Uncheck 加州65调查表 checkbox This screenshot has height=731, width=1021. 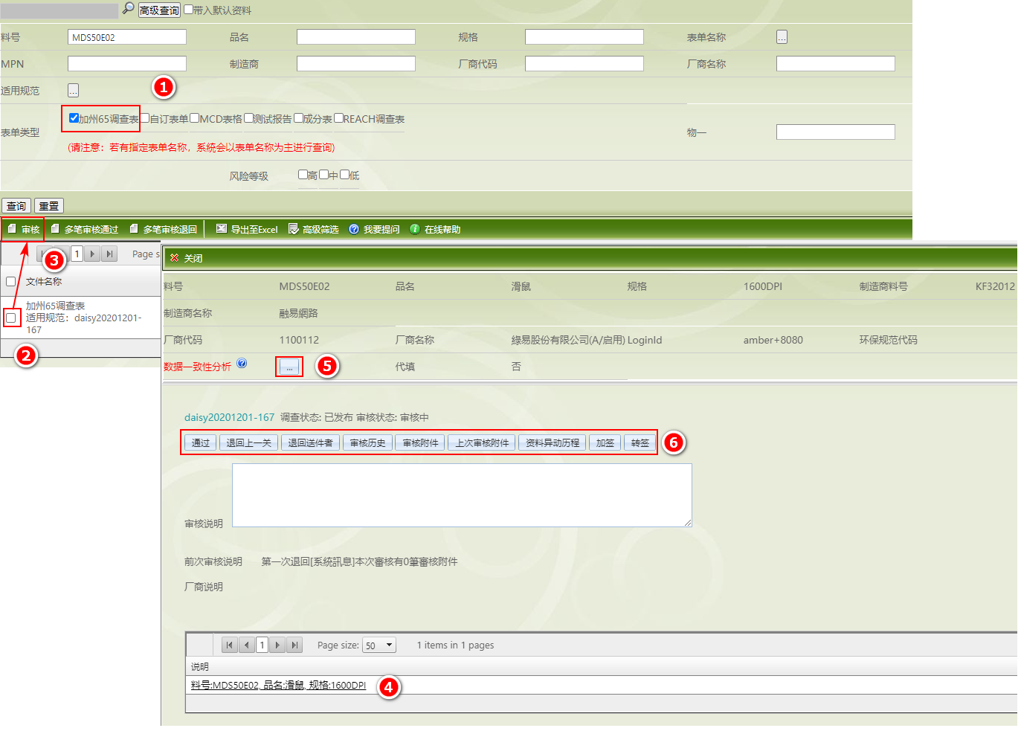[x=74, y=117]
